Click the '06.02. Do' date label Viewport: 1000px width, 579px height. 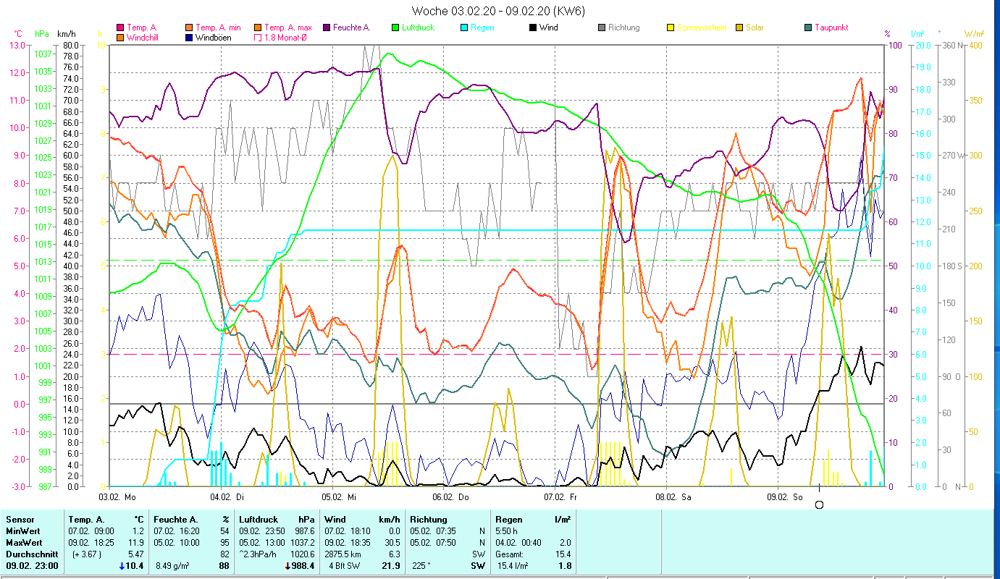click(x=450, y=497)
